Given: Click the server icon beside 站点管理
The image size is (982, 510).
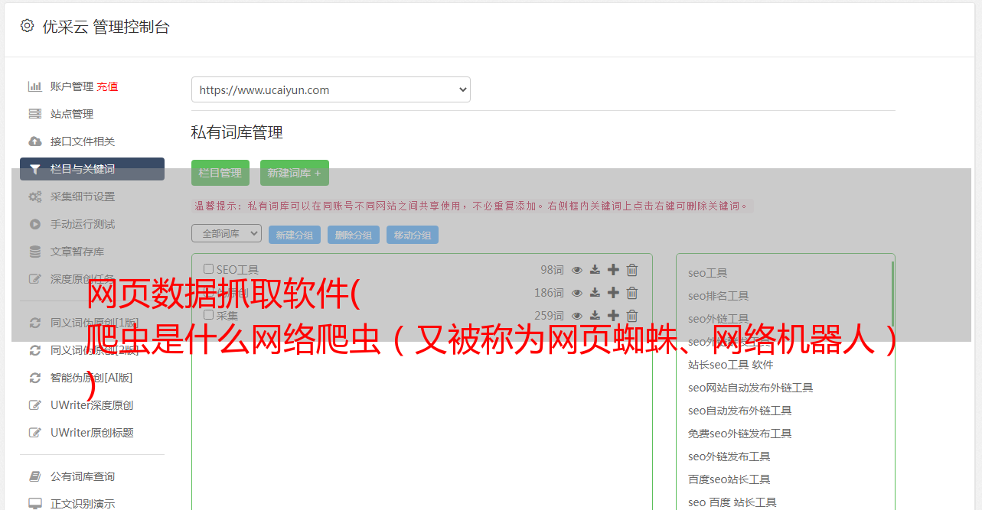Looking at the screenshot, I should (34, 114).
